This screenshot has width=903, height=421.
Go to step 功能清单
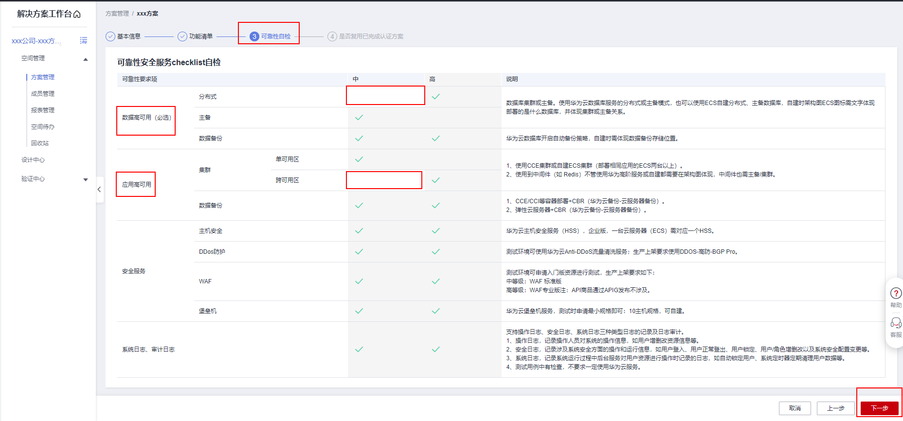(x=201, y=36)
